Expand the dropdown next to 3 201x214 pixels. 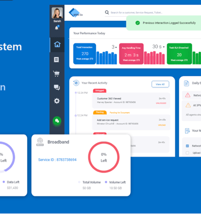point(116,47)
